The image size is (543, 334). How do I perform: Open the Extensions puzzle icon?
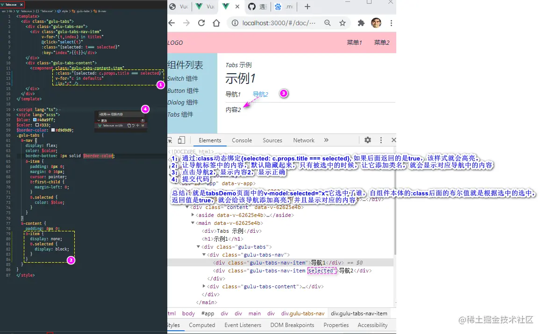(361, 23)
